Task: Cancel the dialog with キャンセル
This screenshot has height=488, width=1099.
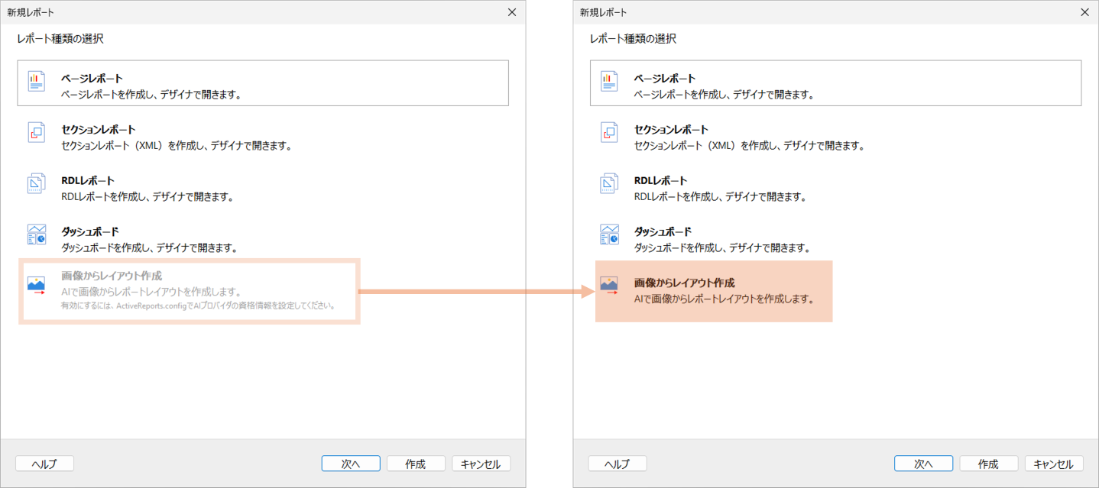Action: pyautogui.click(x=481, y=463)
